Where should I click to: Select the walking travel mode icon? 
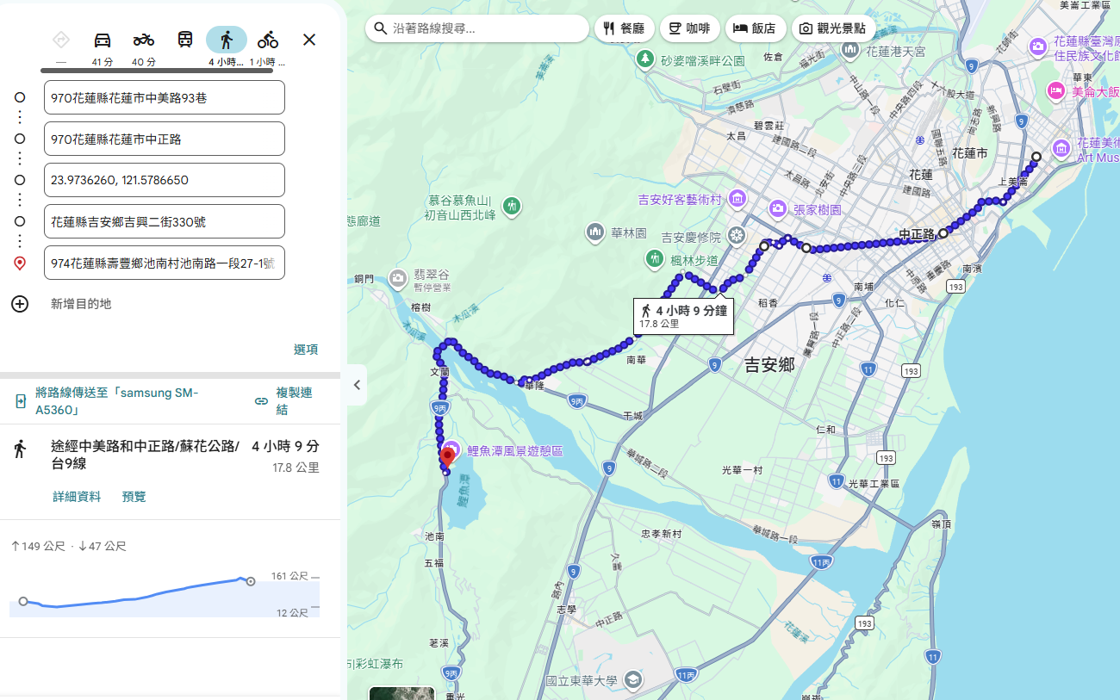[x=227, y=40]
